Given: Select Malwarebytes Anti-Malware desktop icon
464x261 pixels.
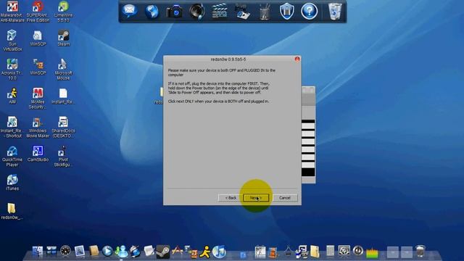Looking at the screenshot, I should coord(12,12).
